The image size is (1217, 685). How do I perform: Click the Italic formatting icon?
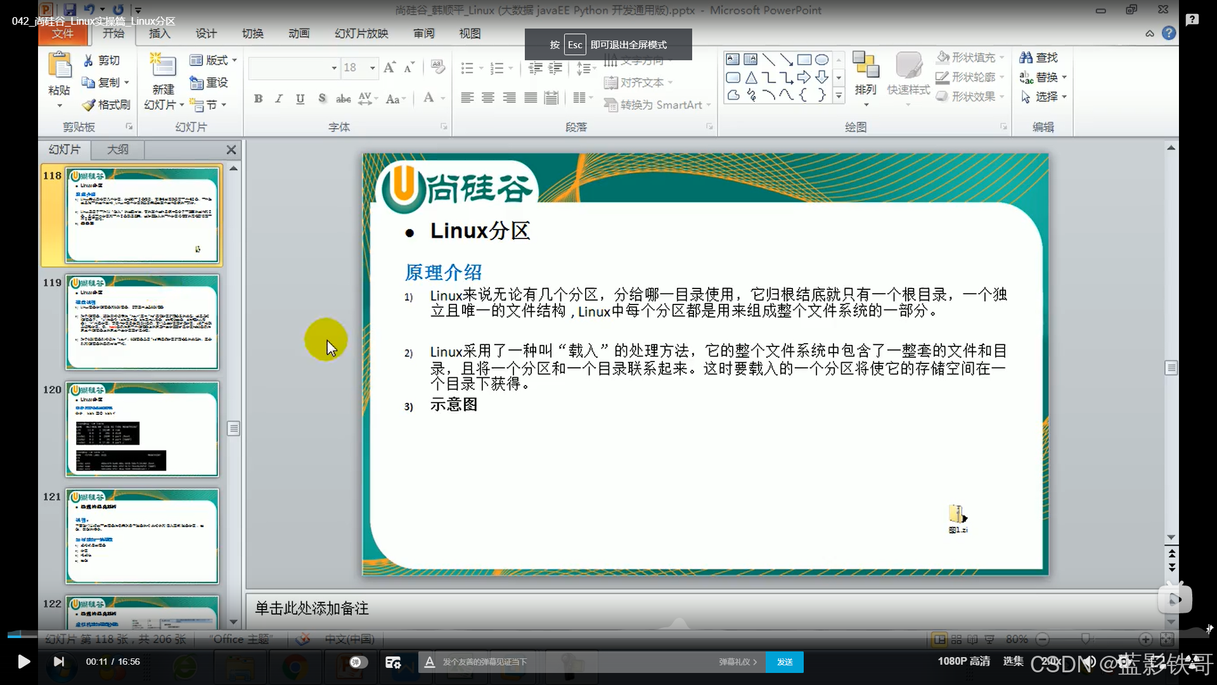(279, 98)
